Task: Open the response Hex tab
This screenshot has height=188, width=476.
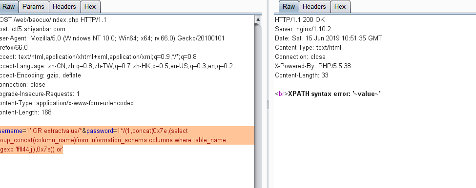Action: [340, 7]
